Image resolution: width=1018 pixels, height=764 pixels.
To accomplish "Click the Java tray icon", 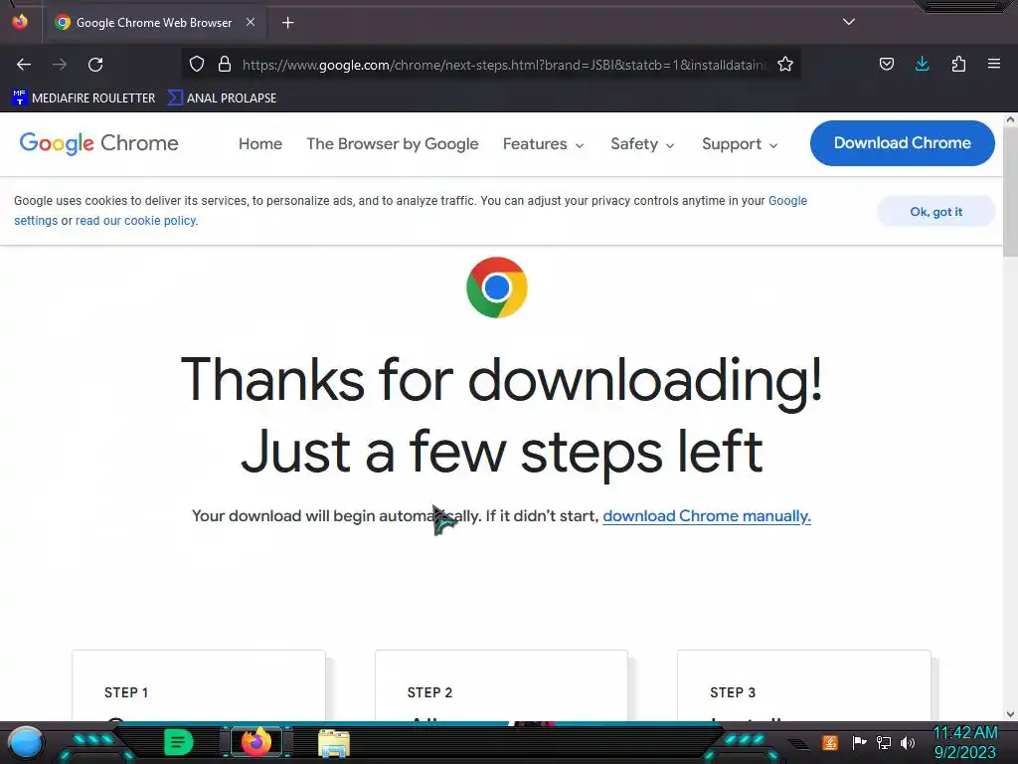I will tap(830, 742).
